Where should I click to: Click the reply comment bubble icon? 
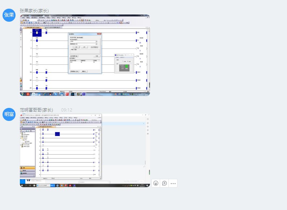click(164, 183)
